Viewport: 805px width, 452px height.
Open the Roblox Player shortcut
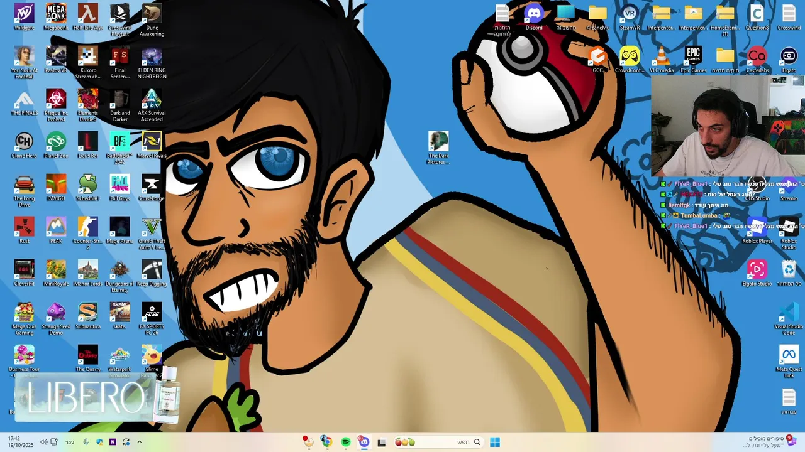[x=757, y=230]
